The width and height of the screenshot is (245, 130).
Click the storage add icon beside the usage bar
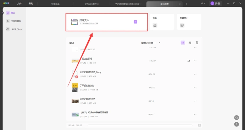(199, 125)
